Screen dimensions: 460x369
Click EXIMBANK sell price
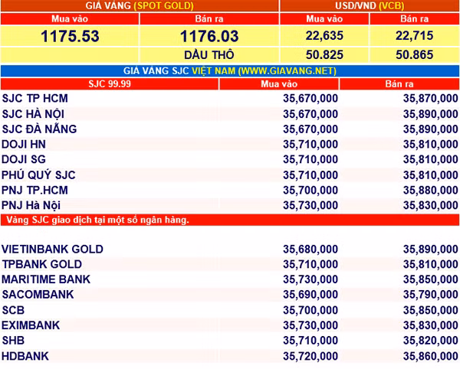[430, 325]
